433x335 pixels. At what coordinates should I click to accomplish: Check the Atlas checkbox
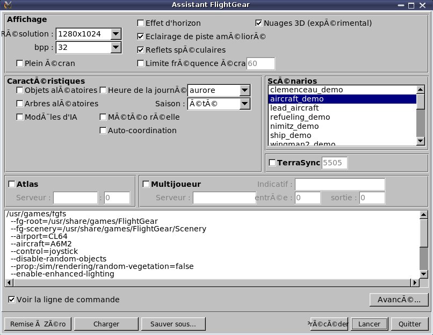pos(12,184)
